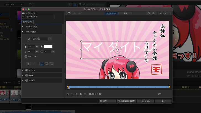Zoom in the preview canvas
The image size is (201, 113).
(154, 13)
